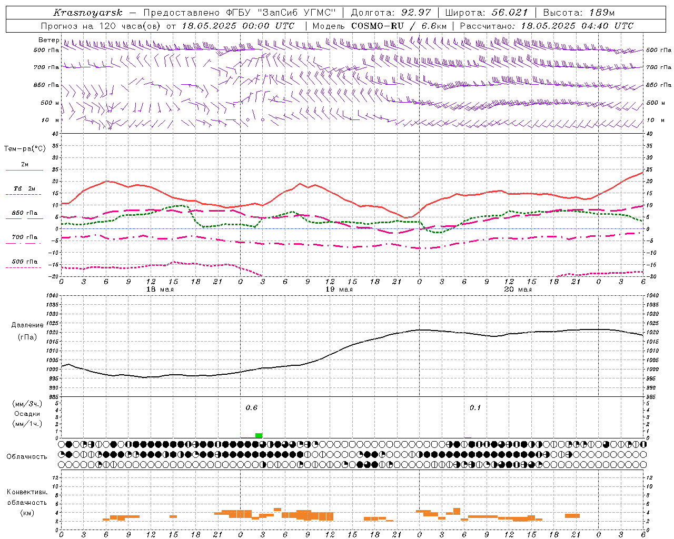This screenshot has height=539, width=674.
Task: Click the Осадки precipitation label
Action: 27,414
